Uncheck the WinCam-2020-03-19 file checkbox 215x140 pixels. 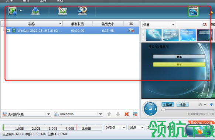coord(8,31)
